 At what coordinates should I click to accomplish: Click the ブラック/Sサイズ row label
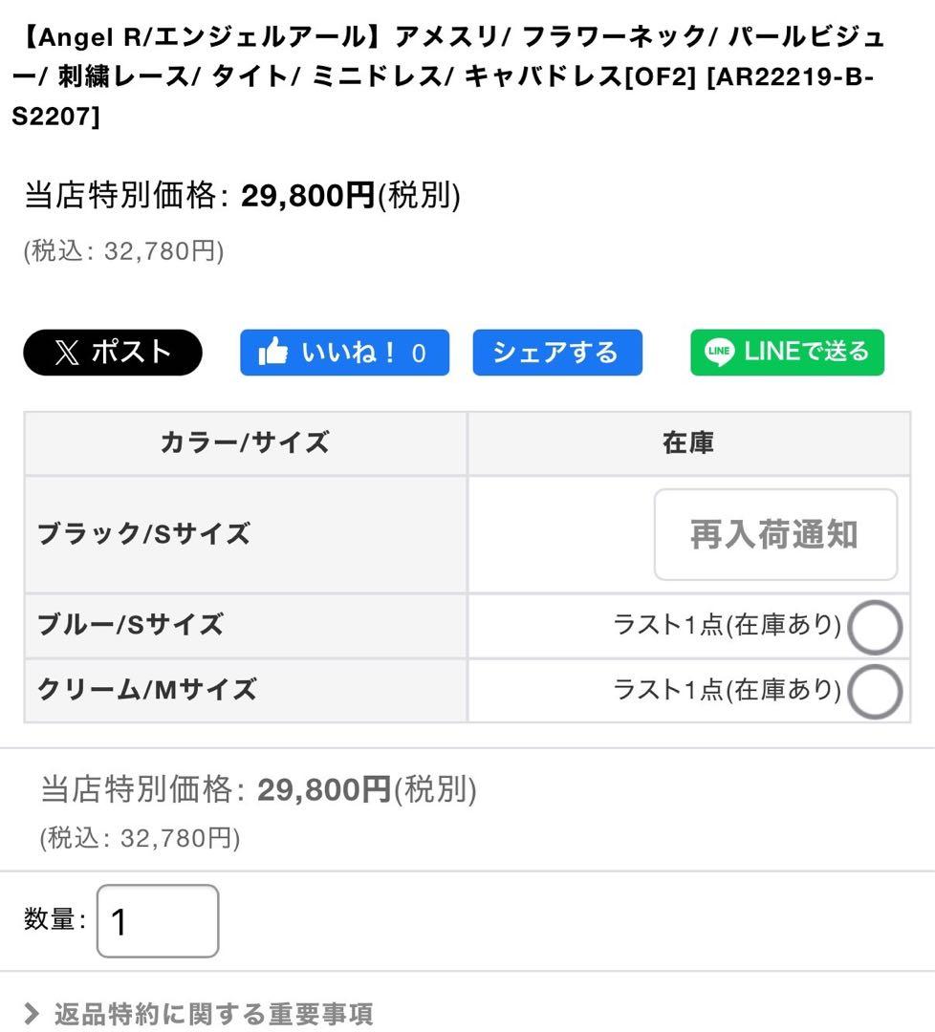pyautogui.click(x=144, y=534)
